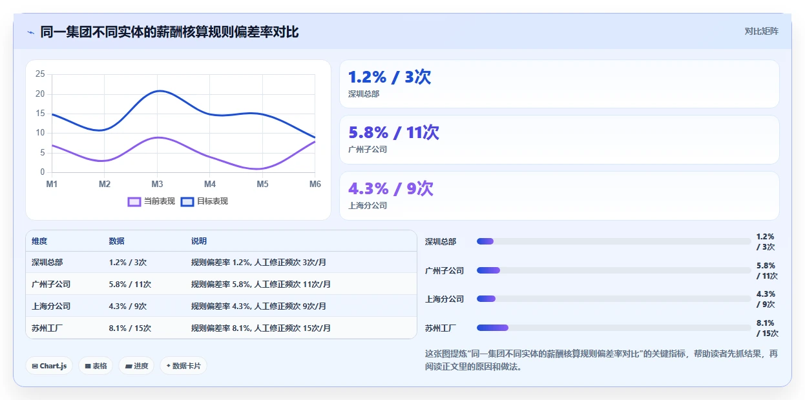Viewport: 805px width, 400px height.
Task: Click the 数据 column header
Action: (x=117, y=241)
